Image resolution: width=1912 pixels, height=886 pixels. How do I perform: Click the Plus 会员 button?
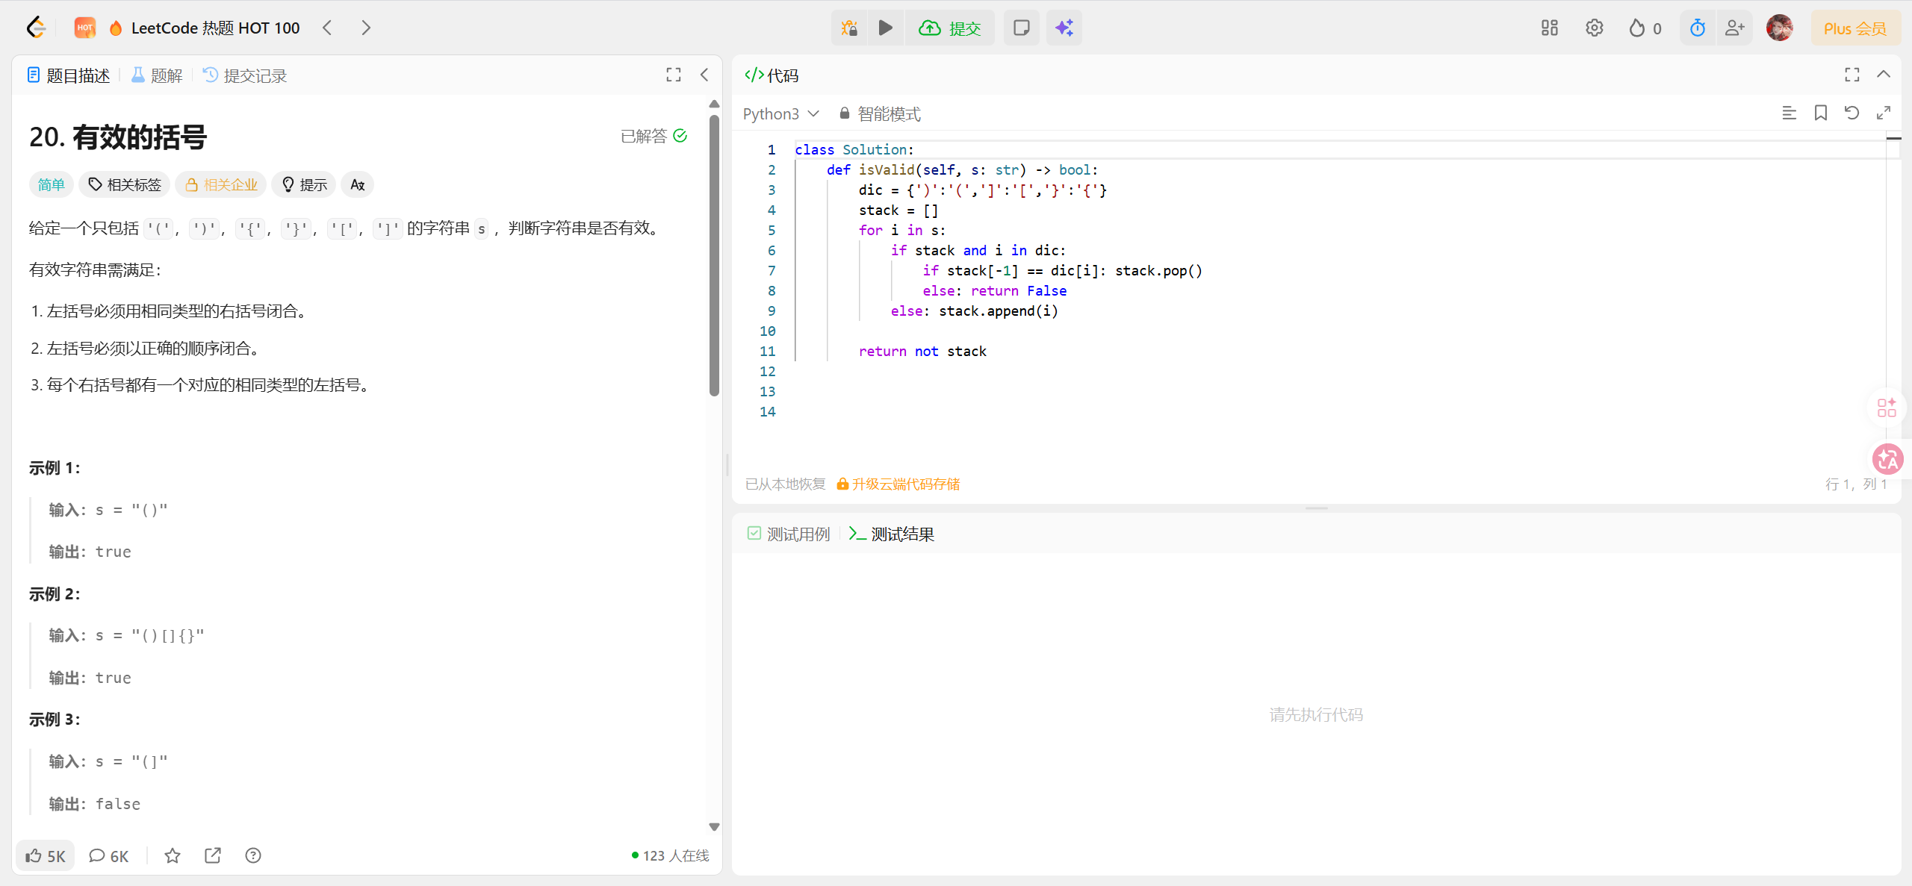(1855, 28)
